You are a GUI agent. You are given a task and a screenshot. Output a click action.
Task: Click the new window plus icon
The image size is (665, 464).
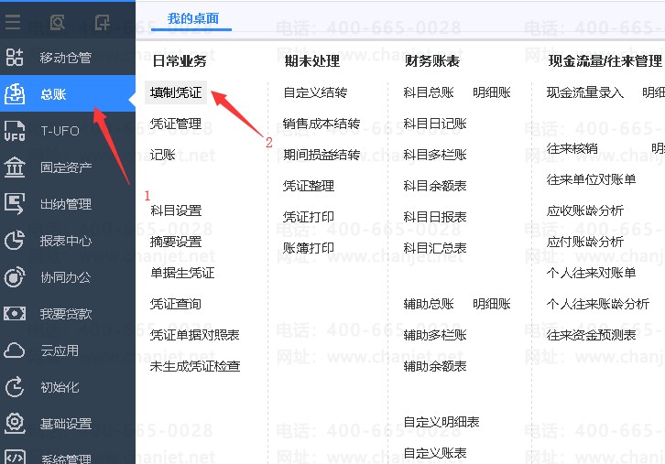tap(102, 22)
